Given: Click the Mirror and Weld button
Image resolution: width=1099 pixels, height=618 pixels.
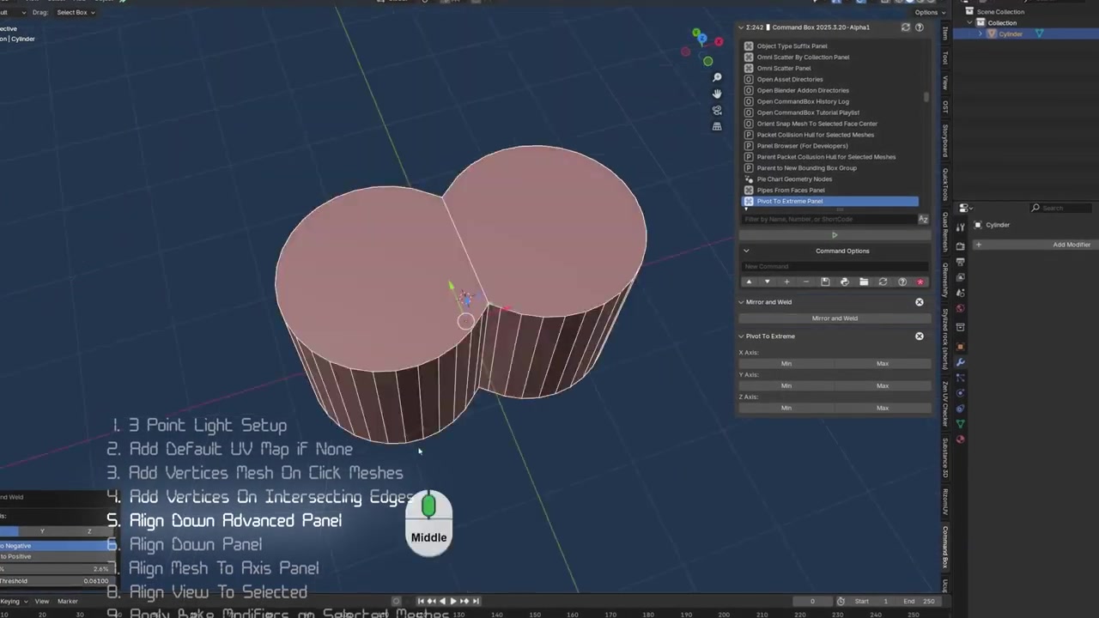Looking at the screenshot, I should click(x=835, y=318).
